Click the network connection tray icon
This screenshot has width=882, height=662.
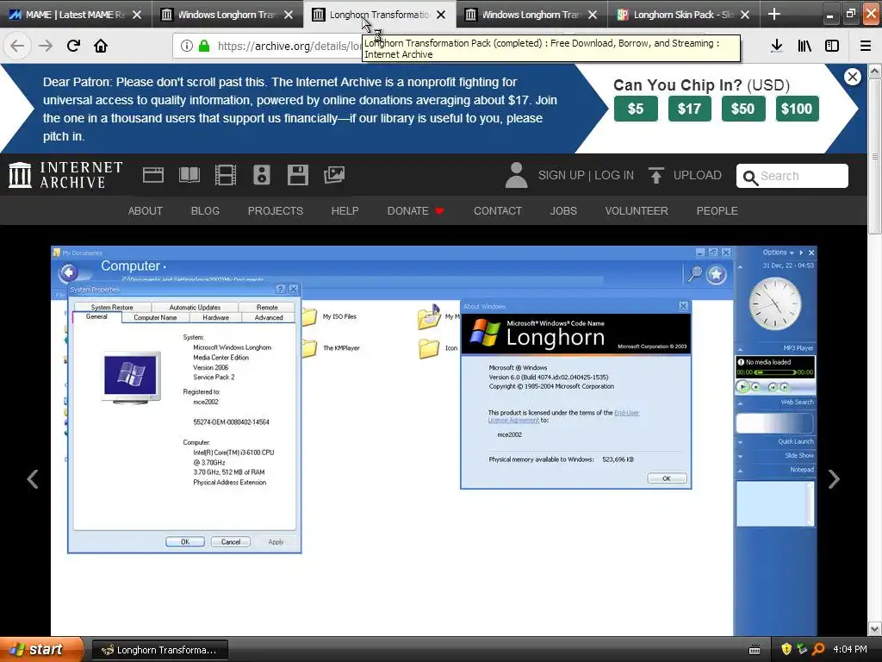coord(803,650)
